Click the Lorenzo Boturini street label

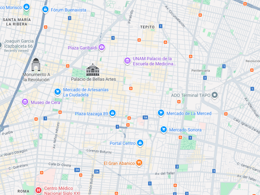(x=99, y=151)
